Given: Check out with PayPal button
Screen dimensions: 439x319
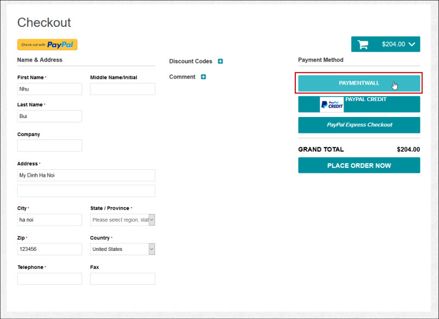Looking at the screenshot, I should [x=47, y=44].
